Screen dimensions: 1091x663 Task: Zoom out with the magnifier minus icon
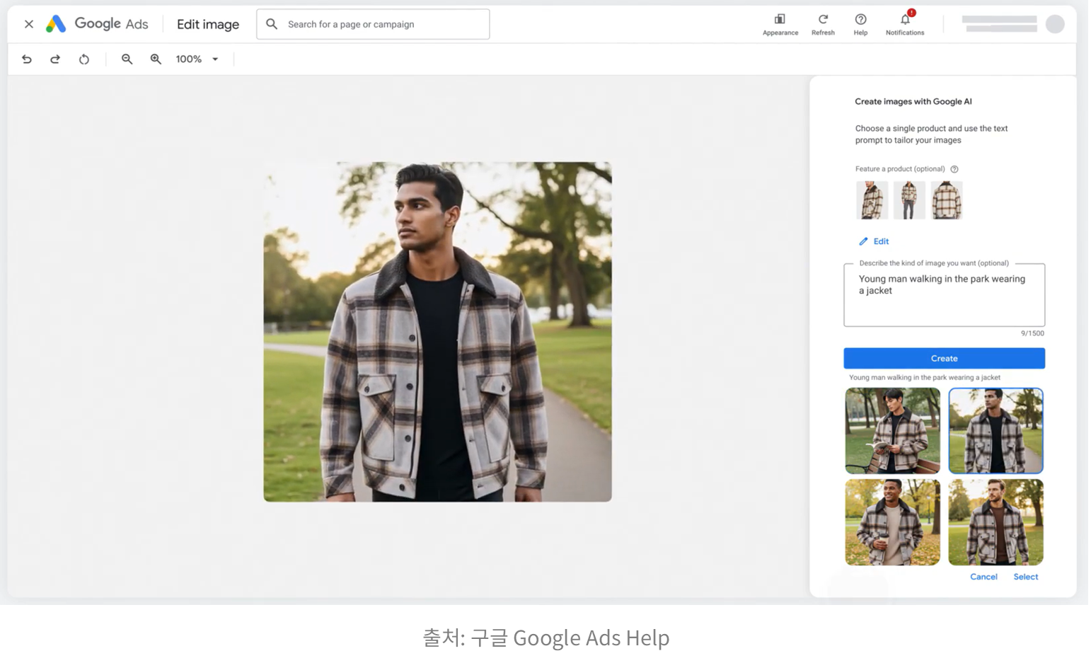tap(127, 59)
